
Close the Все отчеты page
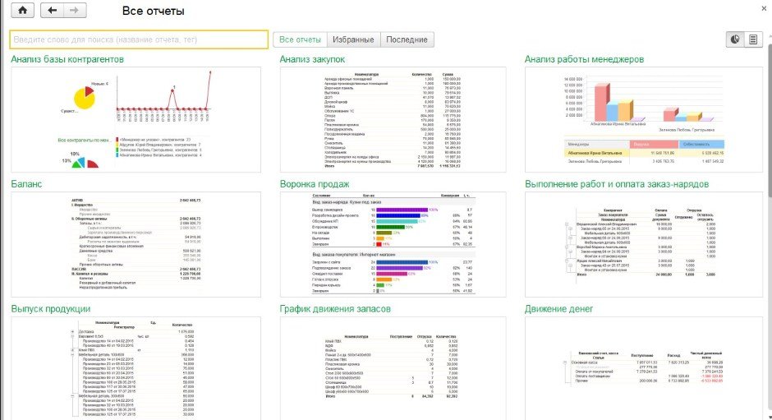[x=765, y=7]
